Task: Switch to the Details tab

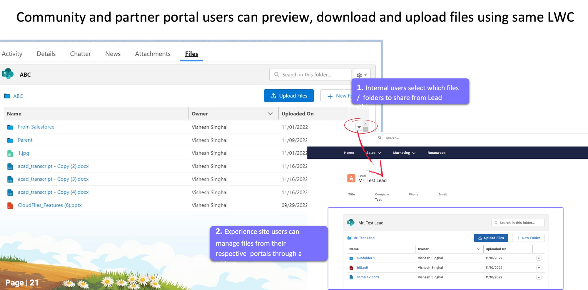Action: coord(46,54)
